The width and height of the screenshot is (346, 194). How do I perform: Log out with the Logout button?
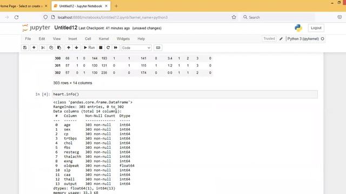coord(316,28)
